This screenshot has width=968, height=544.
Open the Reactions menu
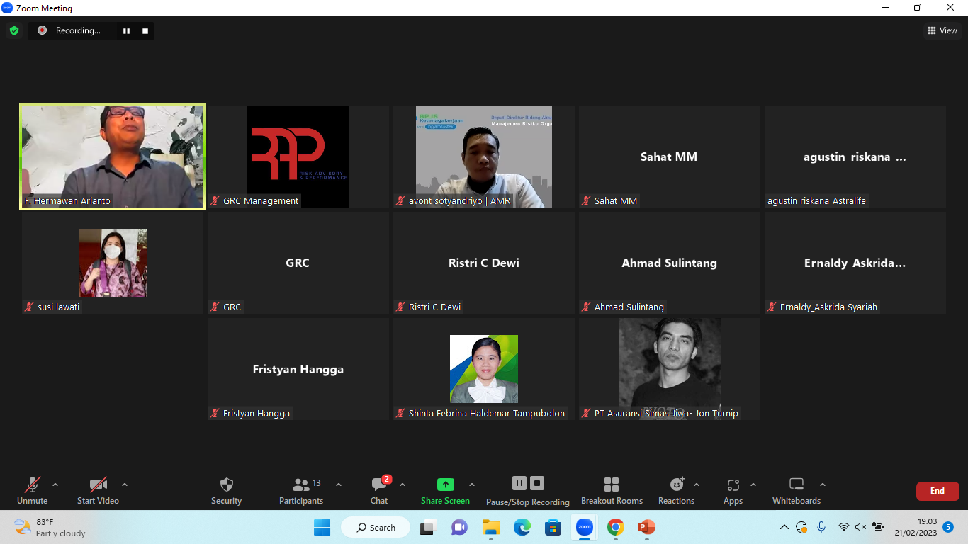pyautogui.click(x=676, y=490)
